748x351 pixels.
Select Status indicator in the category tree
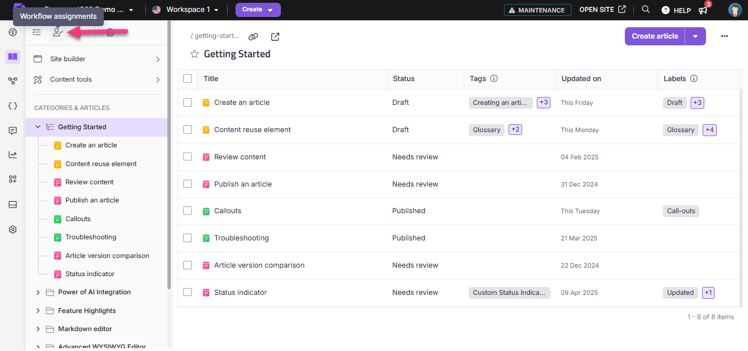[90, 274]
